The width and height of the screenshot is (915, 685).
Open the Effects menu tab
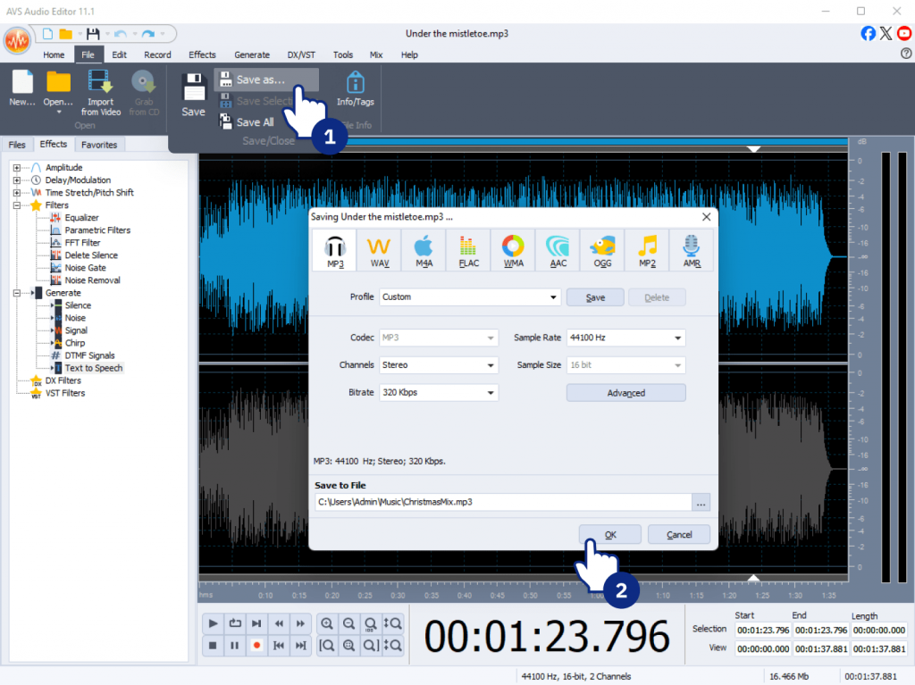click(202, 54)
